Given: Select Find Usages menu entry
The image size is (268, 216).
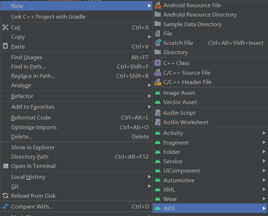Looking at the screenshot, I should 76,57.
